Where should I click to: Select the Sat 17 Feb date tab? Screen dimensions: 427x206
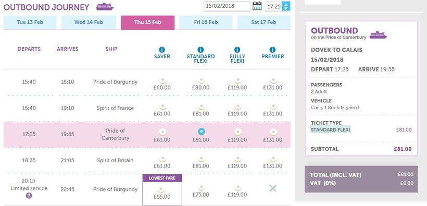[x=263, y=22]
